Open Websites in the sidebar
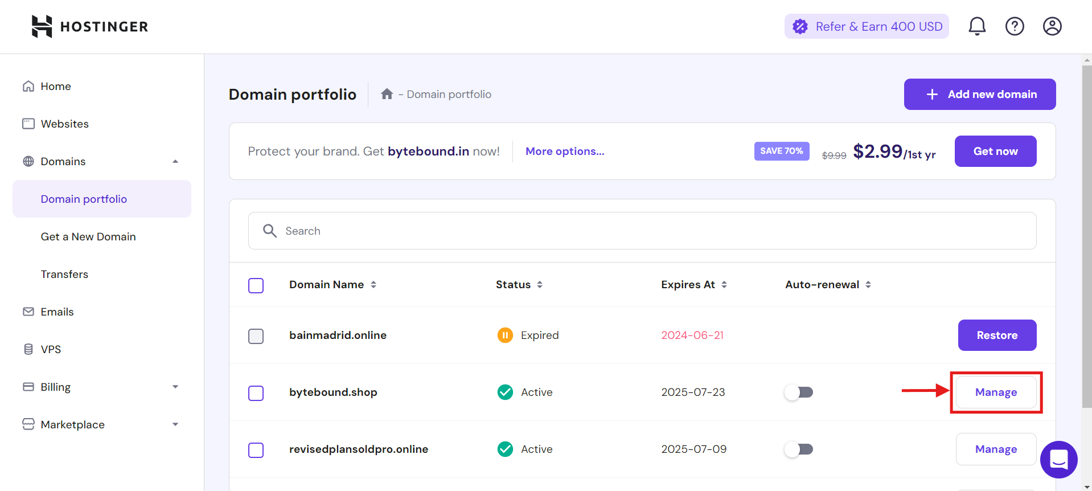The image size is (1092, 491). coord(65,124)
